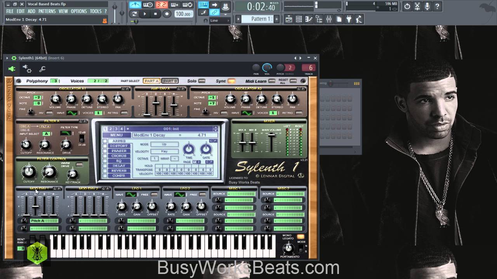497x279 pixels.
Task: Toggle Oscillator A1 INV switch
Action: tap(49, 113)
